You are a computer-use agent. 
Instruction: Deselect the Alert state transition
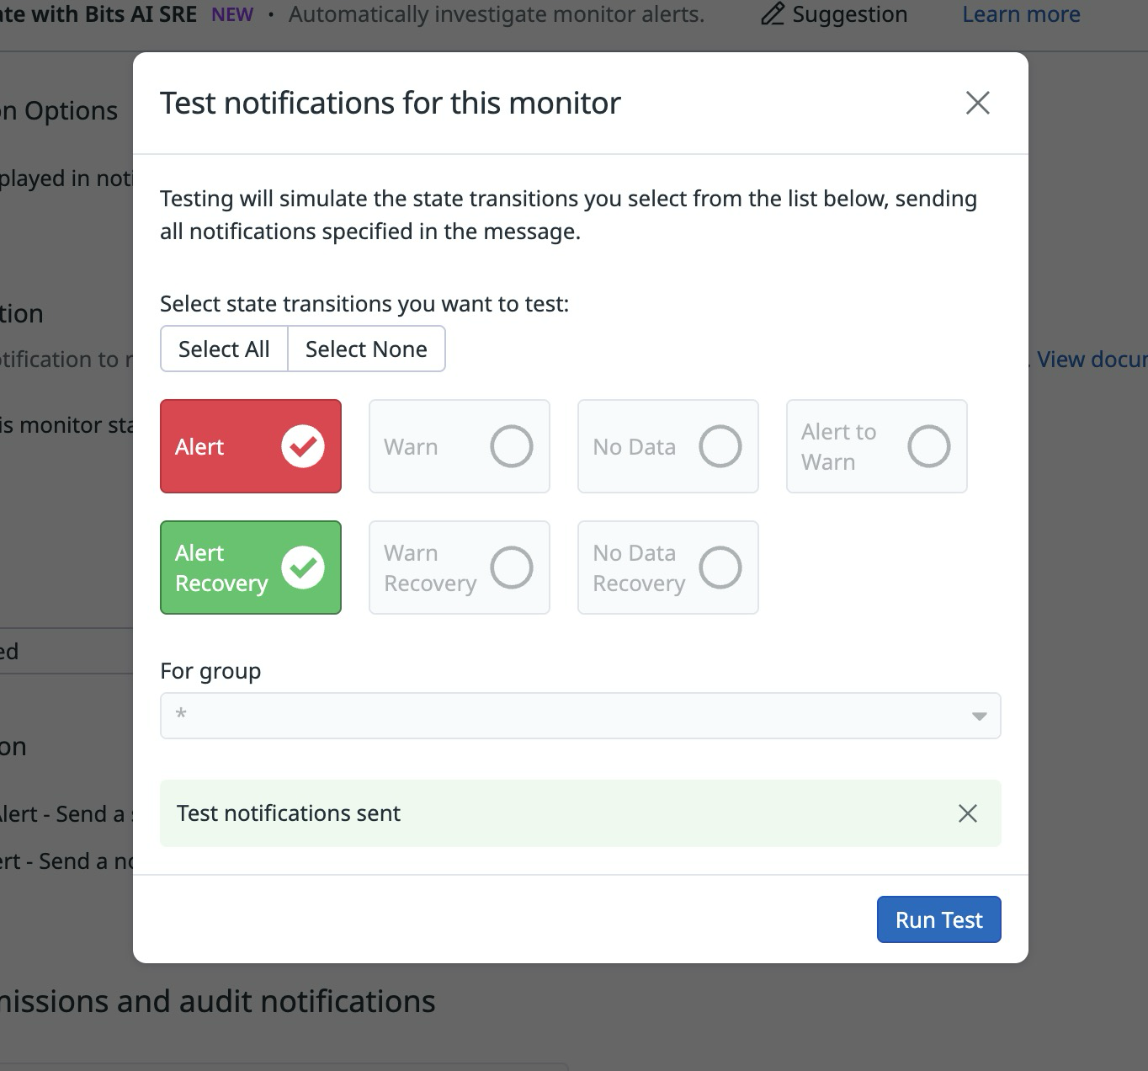click(x=250, y=446)
